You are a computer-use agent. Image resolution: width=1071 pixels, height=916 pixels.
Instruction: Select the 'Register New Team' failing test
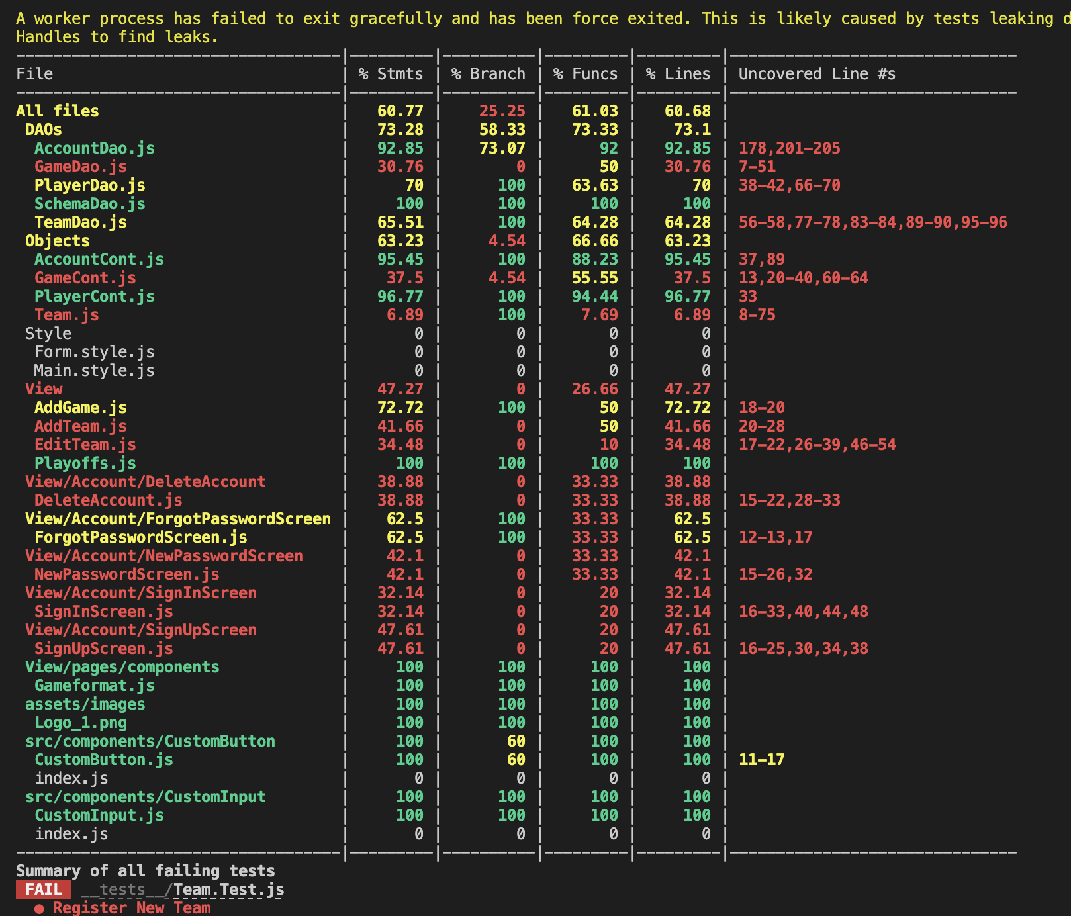(132, 908)
